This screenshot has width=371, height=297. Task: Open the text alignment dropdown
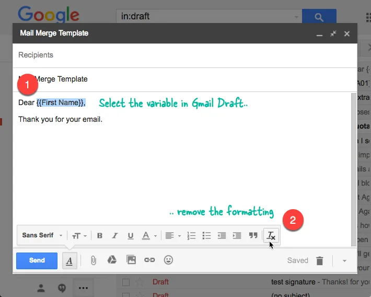click(x=172, y=236)
